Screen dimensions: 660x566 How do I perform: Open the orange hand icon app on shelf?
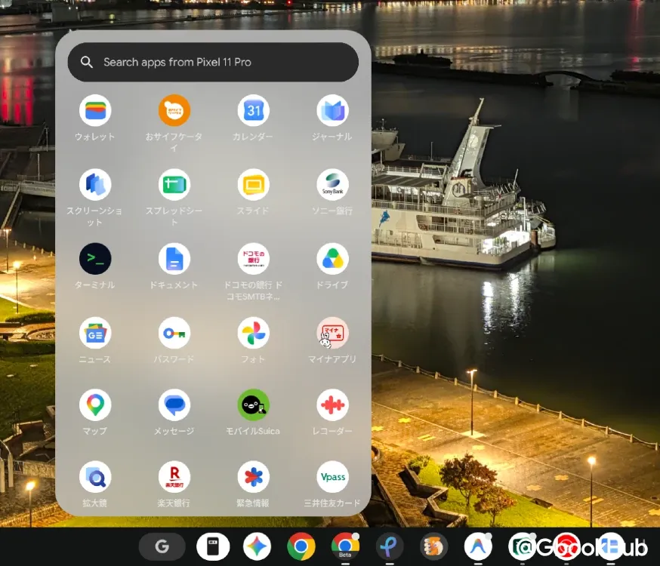click(x=434, y=546)
